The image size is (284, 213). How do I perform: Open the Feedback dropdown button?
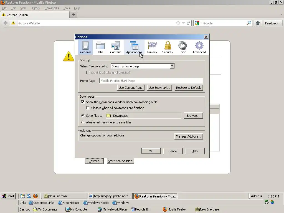pos(273,23)
